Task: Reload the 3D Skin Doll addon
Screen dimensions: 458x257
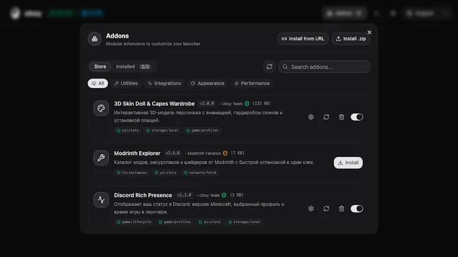Action: tap(326, 117)
